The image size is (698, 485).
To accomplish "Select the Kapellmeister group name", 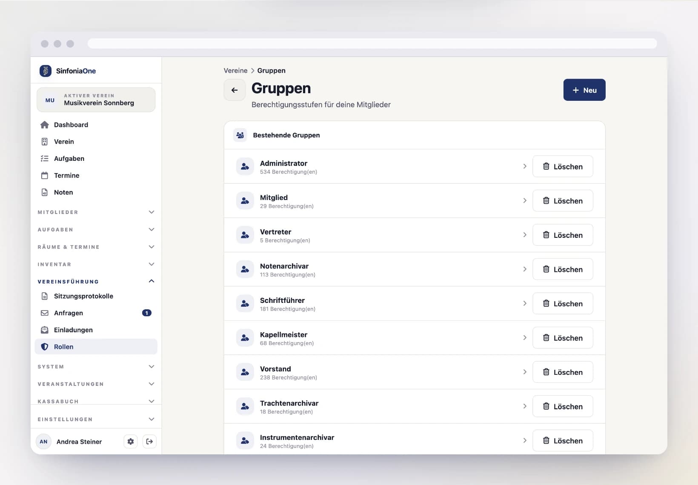I will 283,335.
